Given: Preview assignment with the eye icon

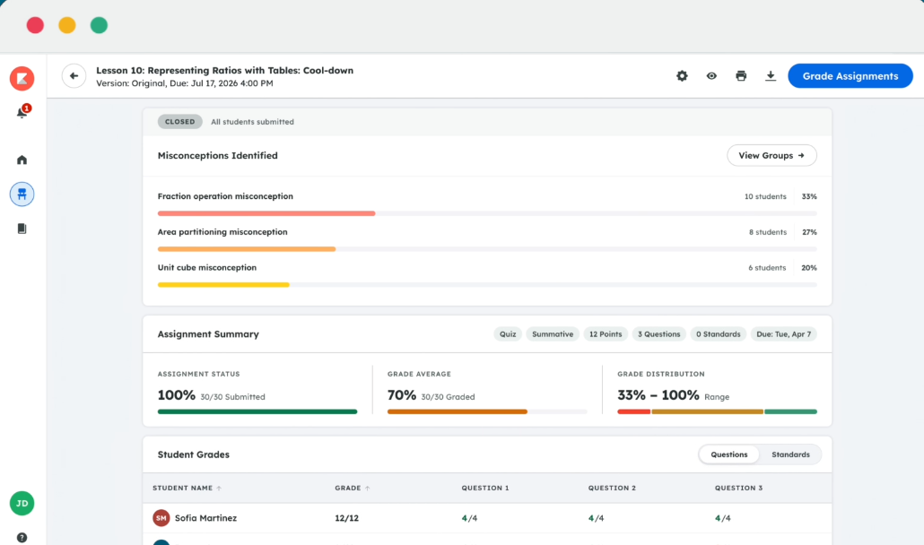Looking at the screenshot, I should click(x=711, y=76).
